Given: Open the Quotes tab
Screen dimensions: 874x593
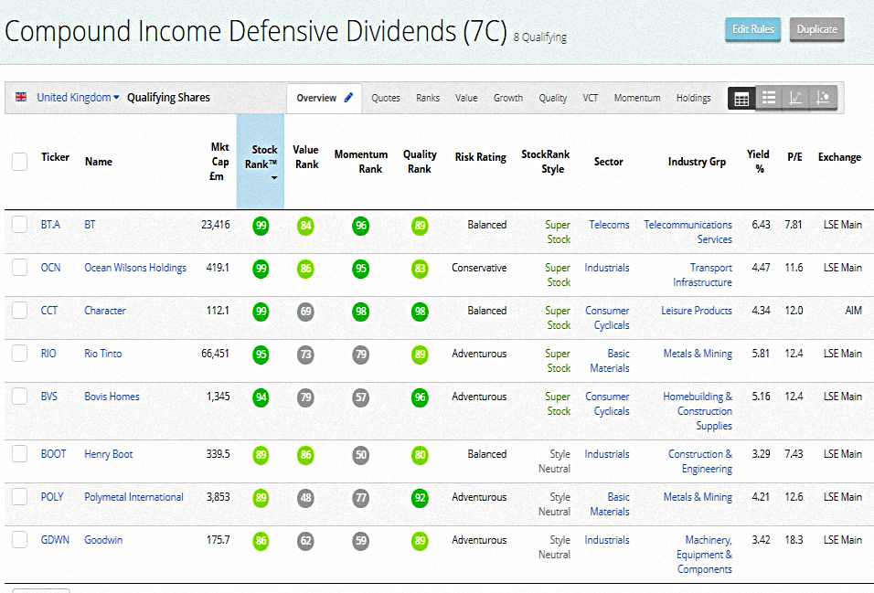Looking at the screenshot, I should pos(386,98).
